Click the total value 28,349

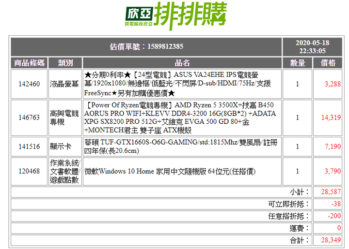(x=331, y=240)
